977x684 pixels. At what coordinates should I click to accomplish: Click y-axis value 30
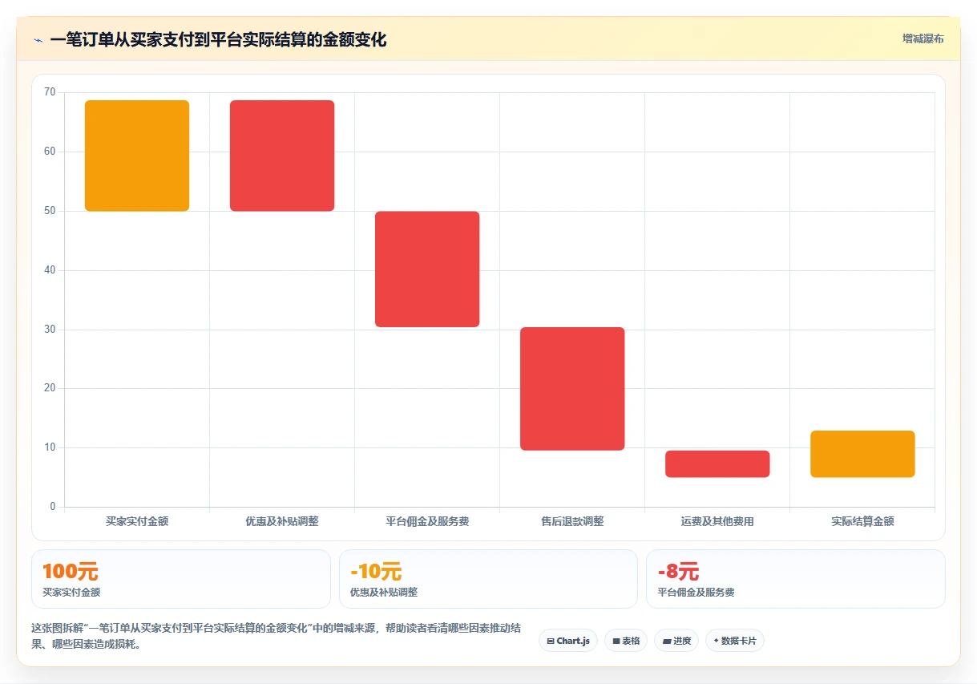50,330
